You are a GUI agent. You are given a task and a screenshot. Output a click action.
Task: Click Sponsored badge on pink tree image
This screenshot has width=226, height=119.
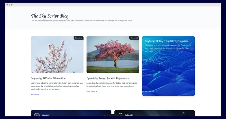pyautogui.click(x=134, y=38)
